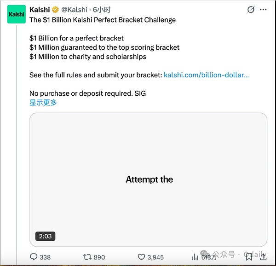Open the kalshi.com/billion-dollar link
The width and height of the screenshot is (276, 266).
206,75
